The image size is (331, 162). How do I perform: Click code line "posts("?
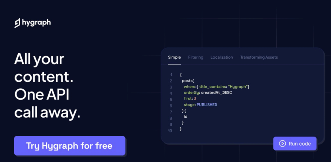[x=188, y=81]
